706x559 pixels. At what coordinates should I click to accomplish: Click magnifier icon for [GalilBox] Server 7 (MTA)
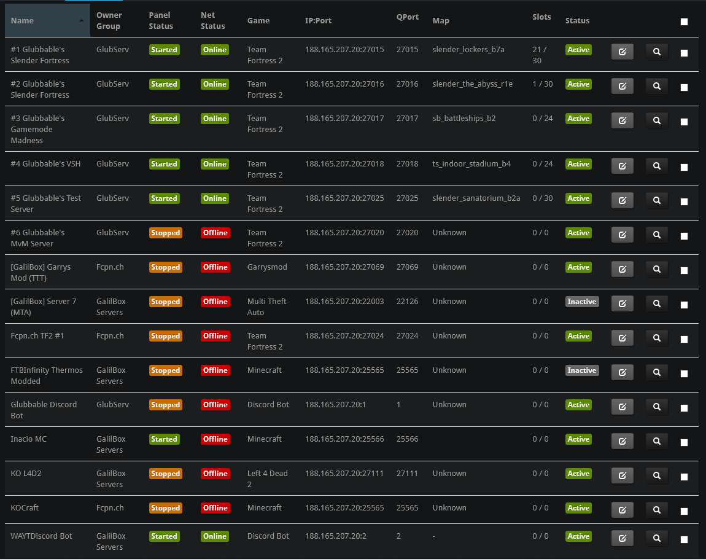click(x=657, y=303)
